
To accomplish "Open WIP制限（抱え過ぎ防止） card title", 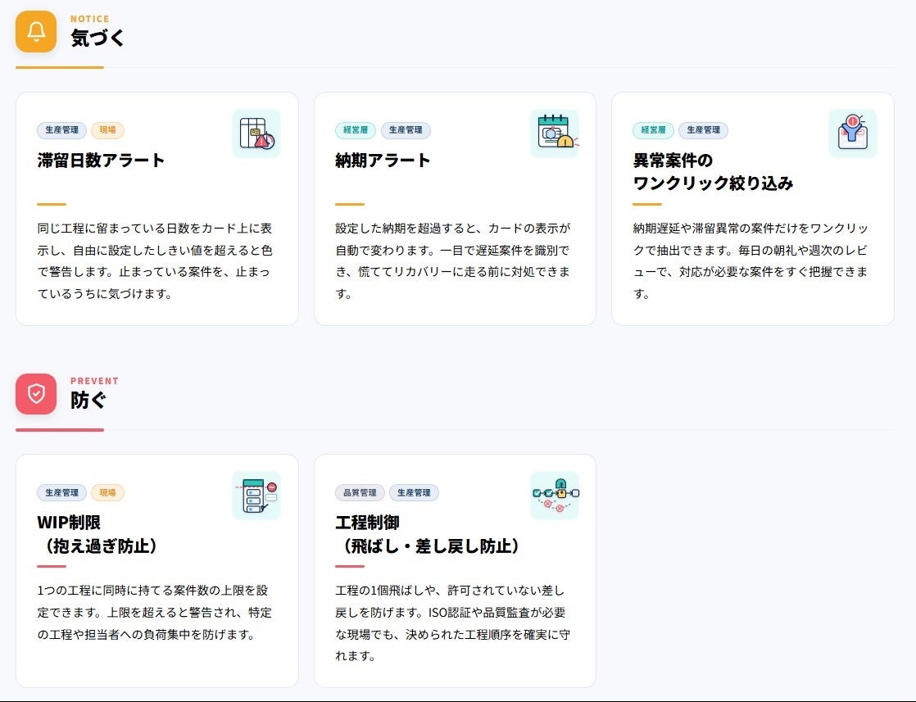I will (x=97, y=534).
